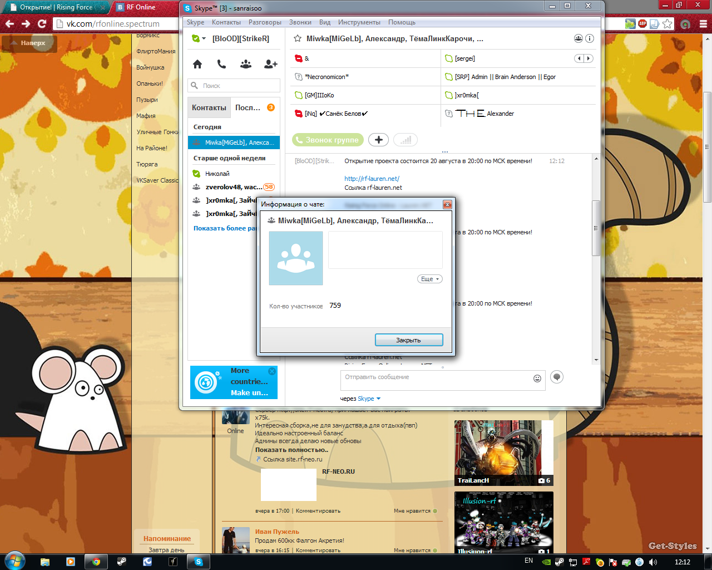Image resolution: width=712 pixels, height=570 pixels.
Task: Click Закрыть button in chat info dialog
Action: click(x=409, y=340)
